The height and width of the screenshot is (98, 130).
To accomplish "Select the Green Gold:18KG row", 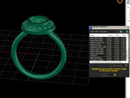I will tap(108, 53).
